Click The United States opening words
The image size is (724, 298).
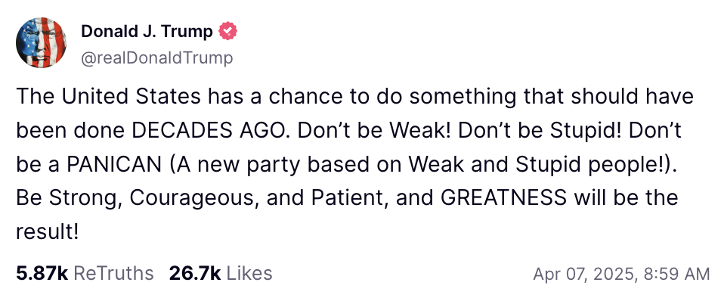coord(109,98)
